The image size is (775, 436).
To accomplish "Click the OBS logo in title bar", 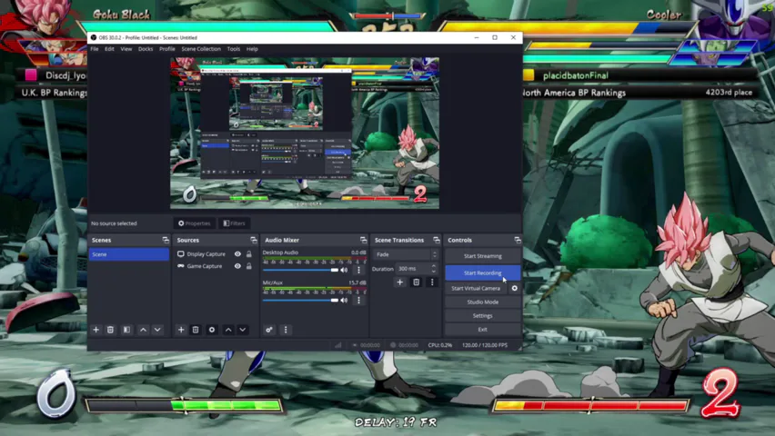I will coord(94,37).
